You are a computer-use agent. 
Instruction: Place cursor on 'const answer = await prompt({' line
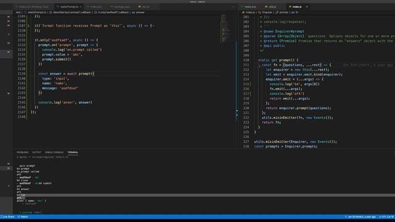tap(66, 74)
